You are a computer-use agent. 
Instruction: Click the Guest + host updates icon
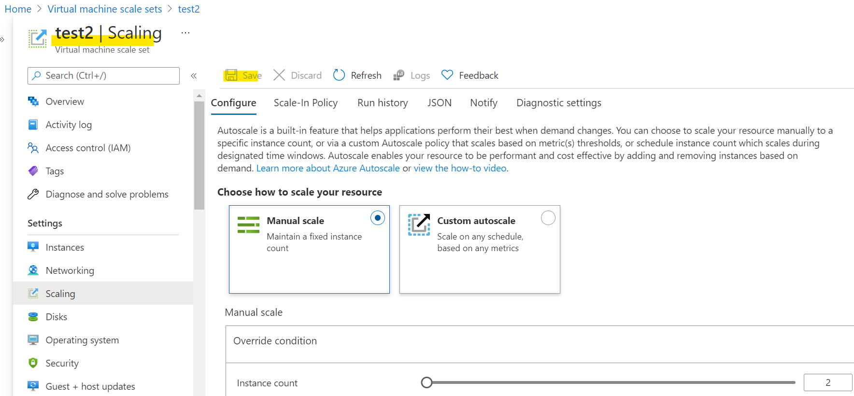33,386
